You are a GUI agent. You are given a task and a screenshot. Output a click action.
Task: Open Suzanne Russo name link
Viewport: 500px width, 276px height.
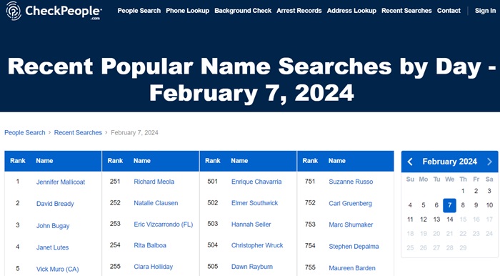[351, 182]
